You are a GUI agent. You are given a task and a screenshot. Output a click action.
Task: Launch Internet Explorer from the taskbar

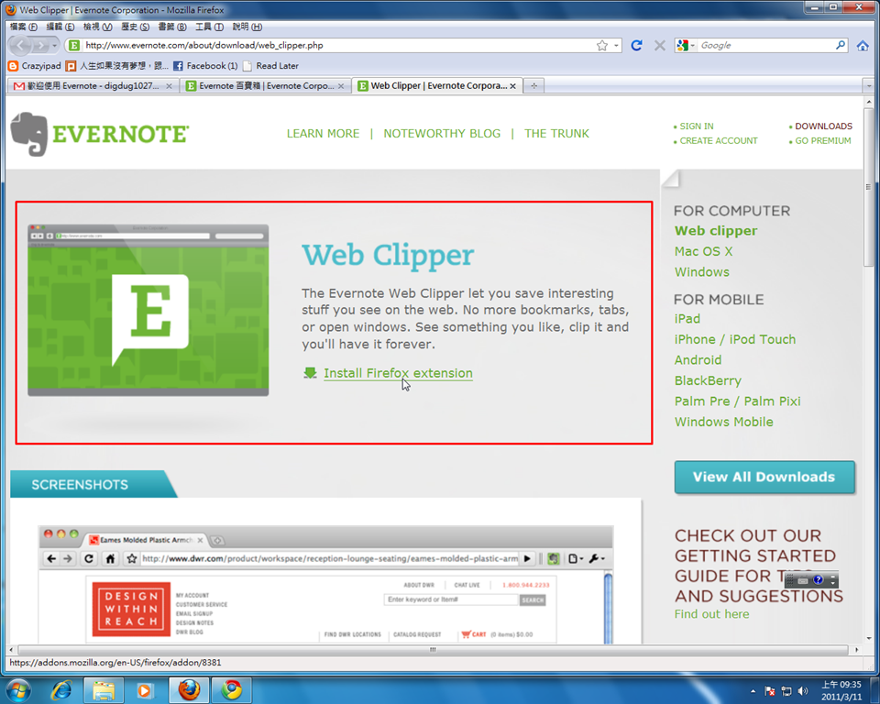click(x=61, y=690)
